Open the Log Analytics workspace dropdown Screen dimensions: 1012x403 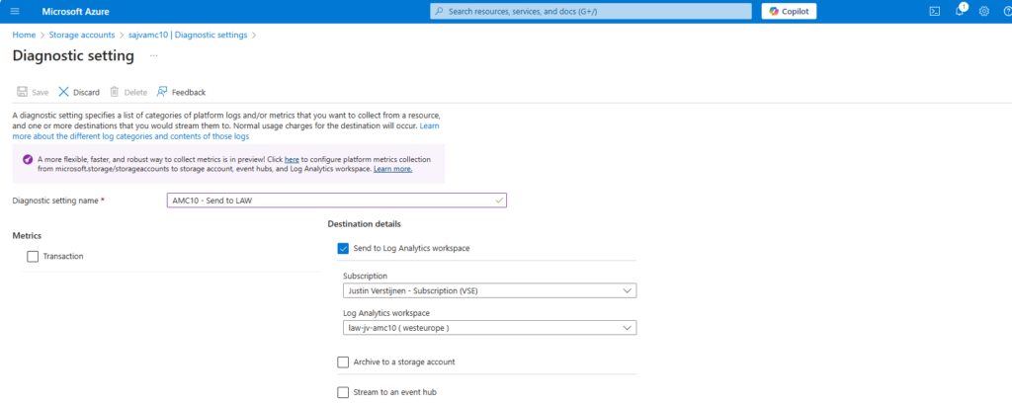tap(489, 329)
